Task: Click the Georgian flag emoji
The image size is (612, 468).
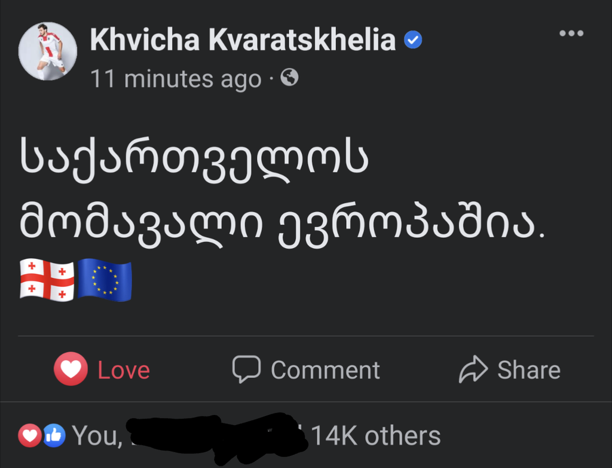Action: 47,280
